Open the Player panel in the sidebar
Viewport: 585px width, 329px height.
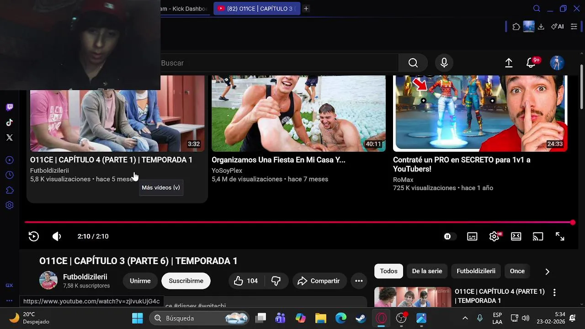(9, 160)
